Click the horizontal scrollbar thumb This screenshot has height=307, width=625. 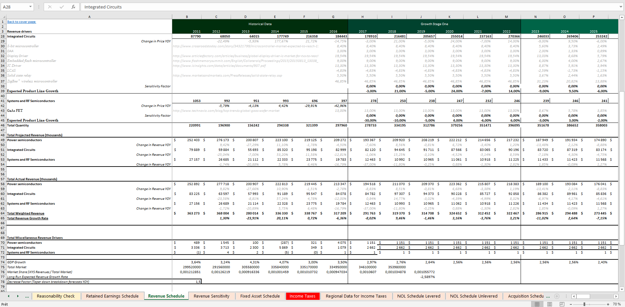tap(583, 296)
